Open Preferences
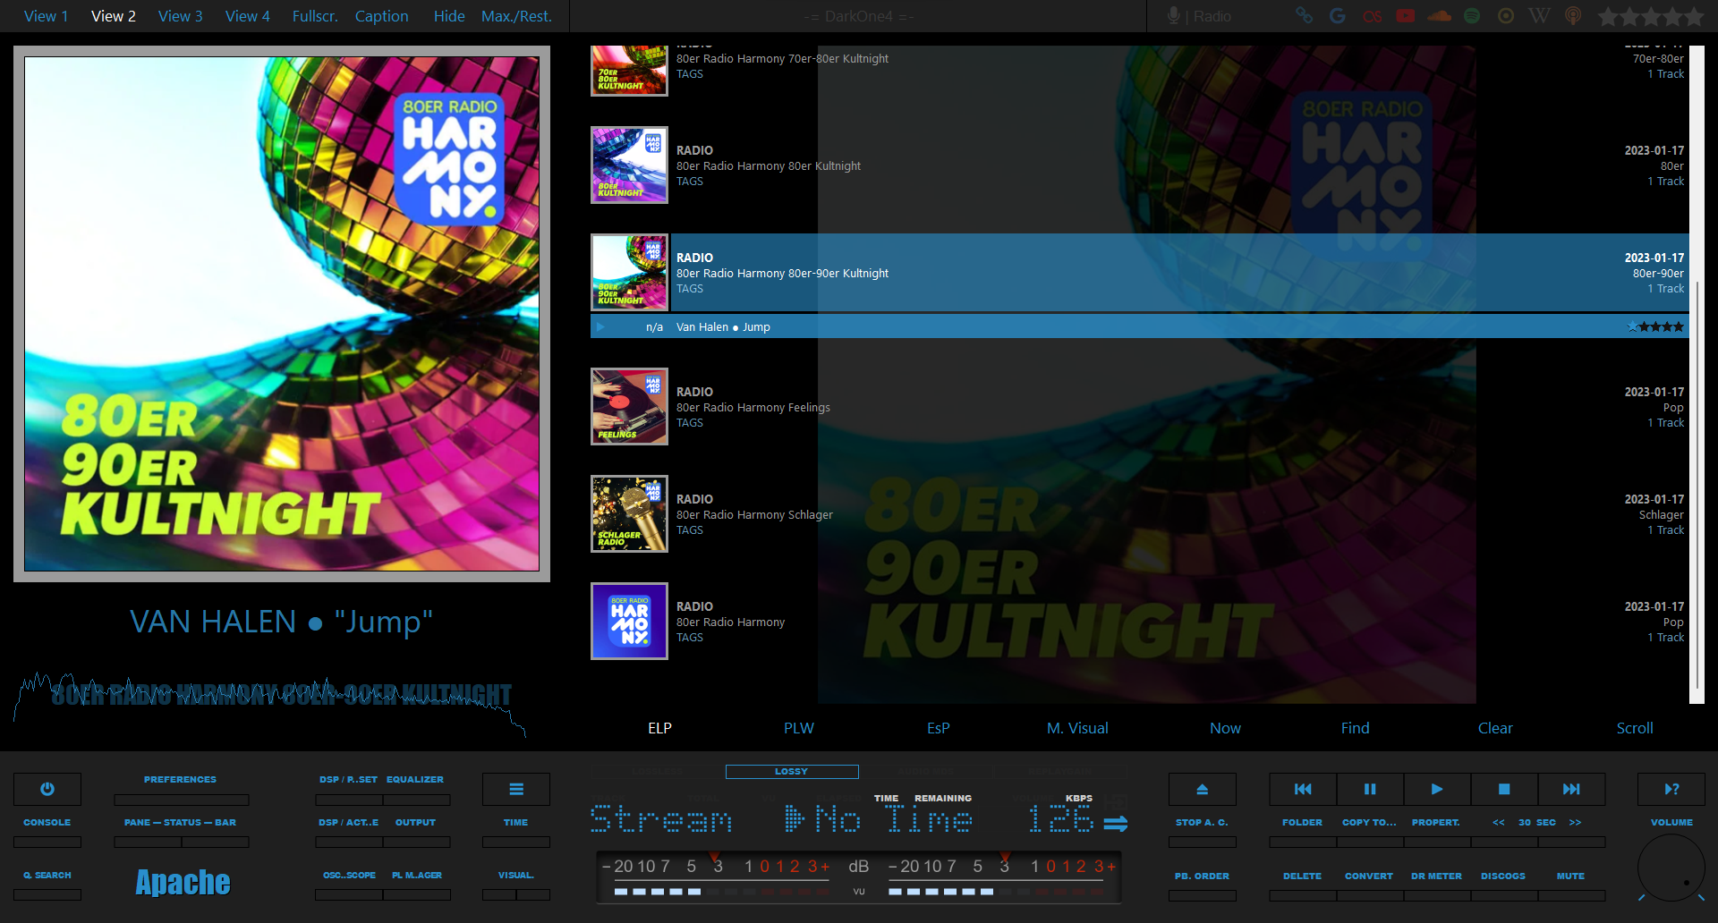 [180, 780]
